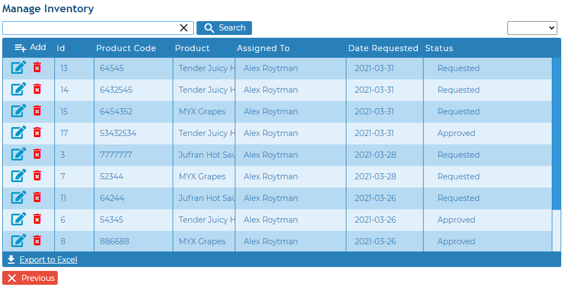Click Approved status in row Id 6
564x287 pixels.
pos(456,219)
